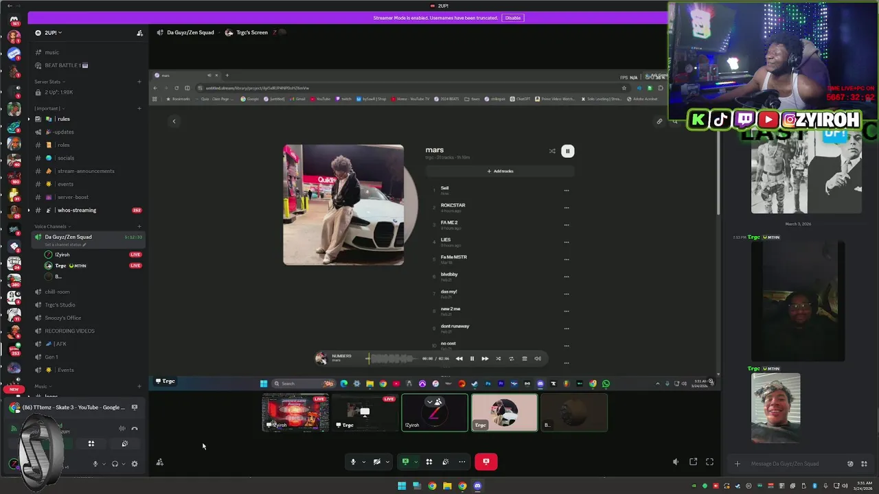This screenshot has width=879, height=494.
Task: Open more options ellipsis in call controls
Action: [462, 462]
